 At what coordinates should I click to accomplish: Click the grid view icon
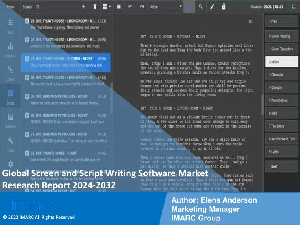point(119,7)
